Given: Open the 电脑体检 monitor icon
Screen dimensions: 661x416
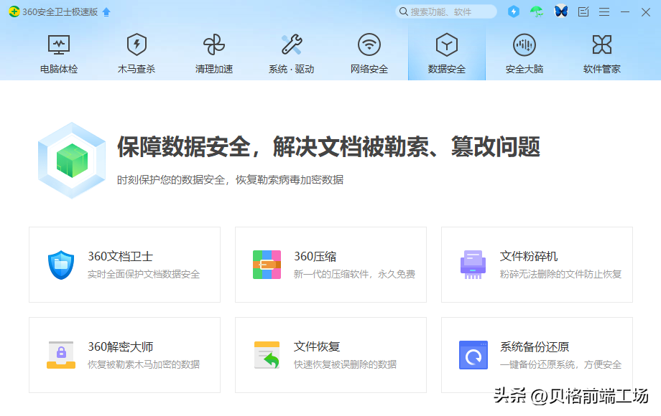Looking at the screenshot, I should 59,45.
